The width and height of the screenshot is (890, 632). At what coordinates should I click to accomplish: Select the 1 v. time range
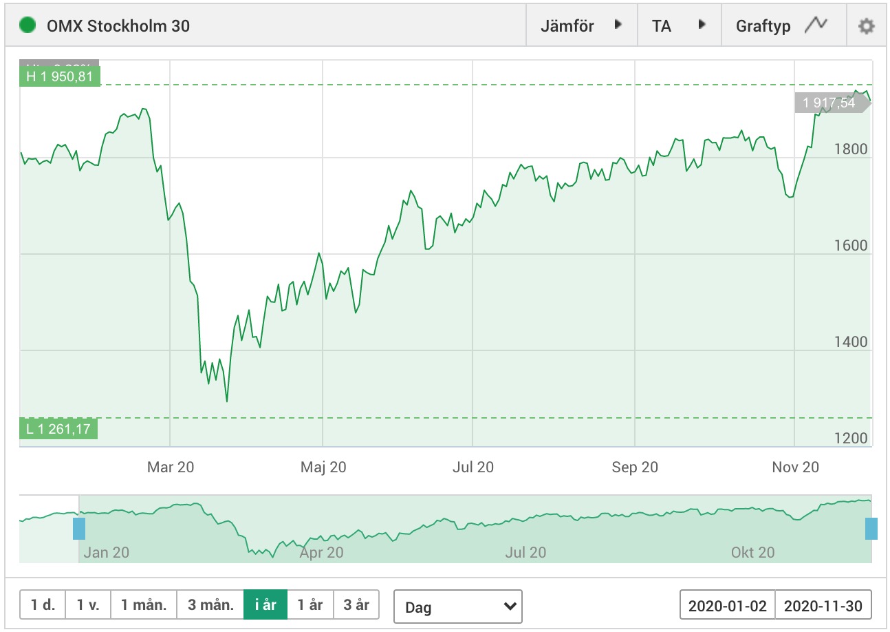(x=88, y=605)
